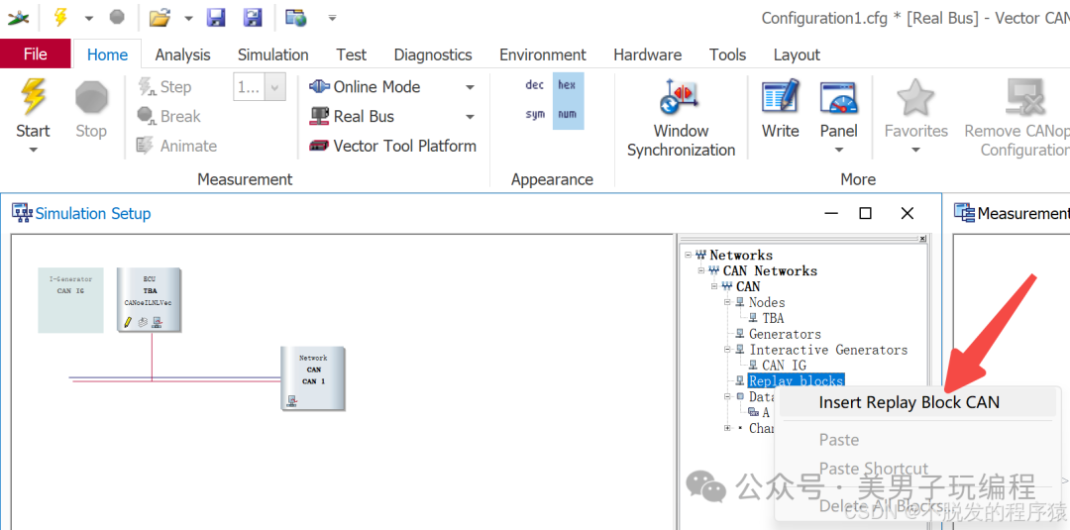Close the tree pane with small x
Image resolution: width=1070 pixels, height=530 pixels.
[x=922, y=239]
